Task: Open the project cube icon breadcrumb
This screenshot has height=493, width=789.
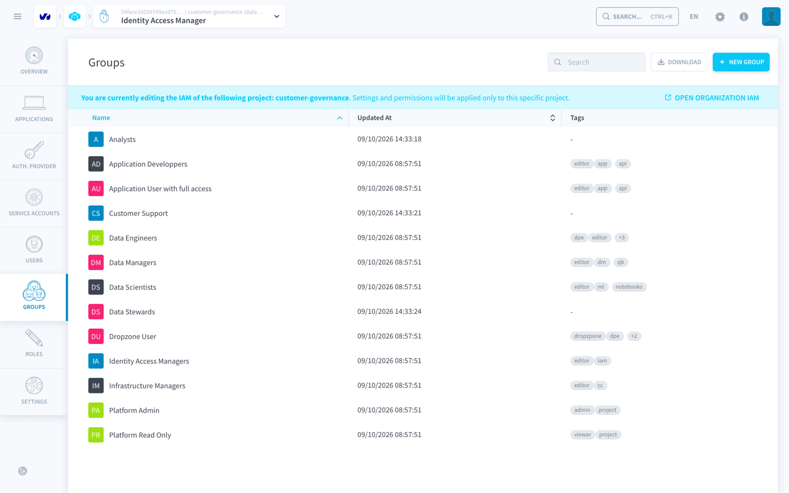Action: [74, 16]
